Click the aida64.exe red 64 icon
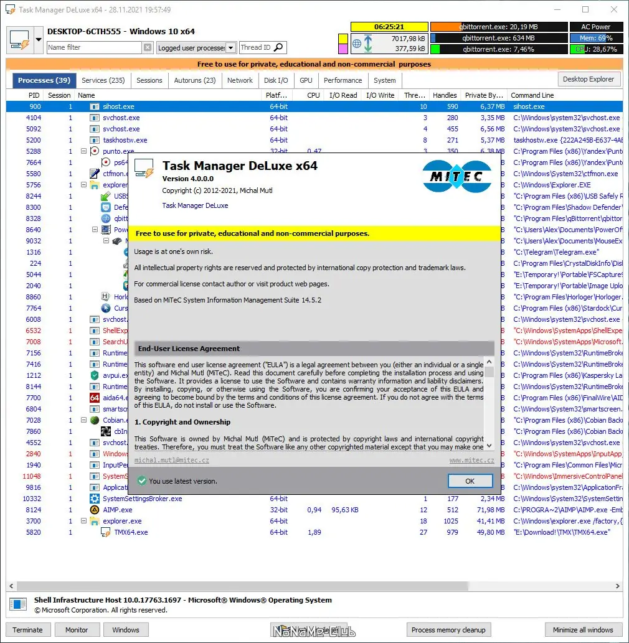 (95, 398)
